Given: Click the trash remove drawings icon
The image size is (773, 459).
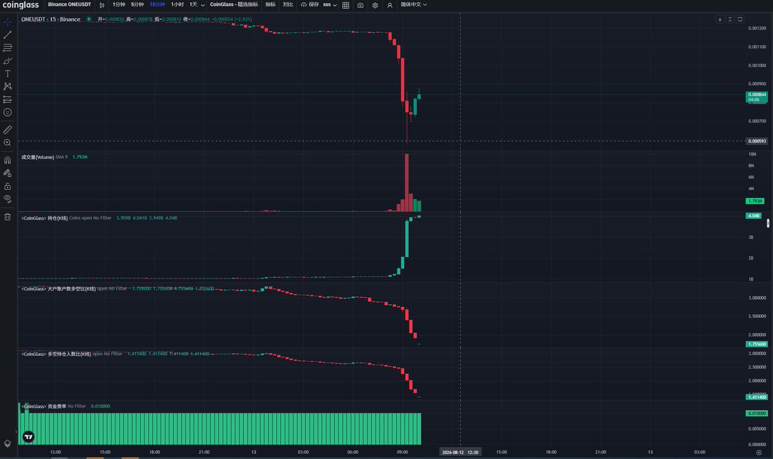Looking at the screenshot, I should [8, 216].
